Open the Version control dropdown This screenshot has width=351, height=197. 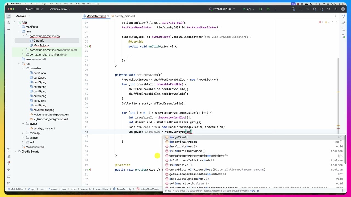pos(60,9)
